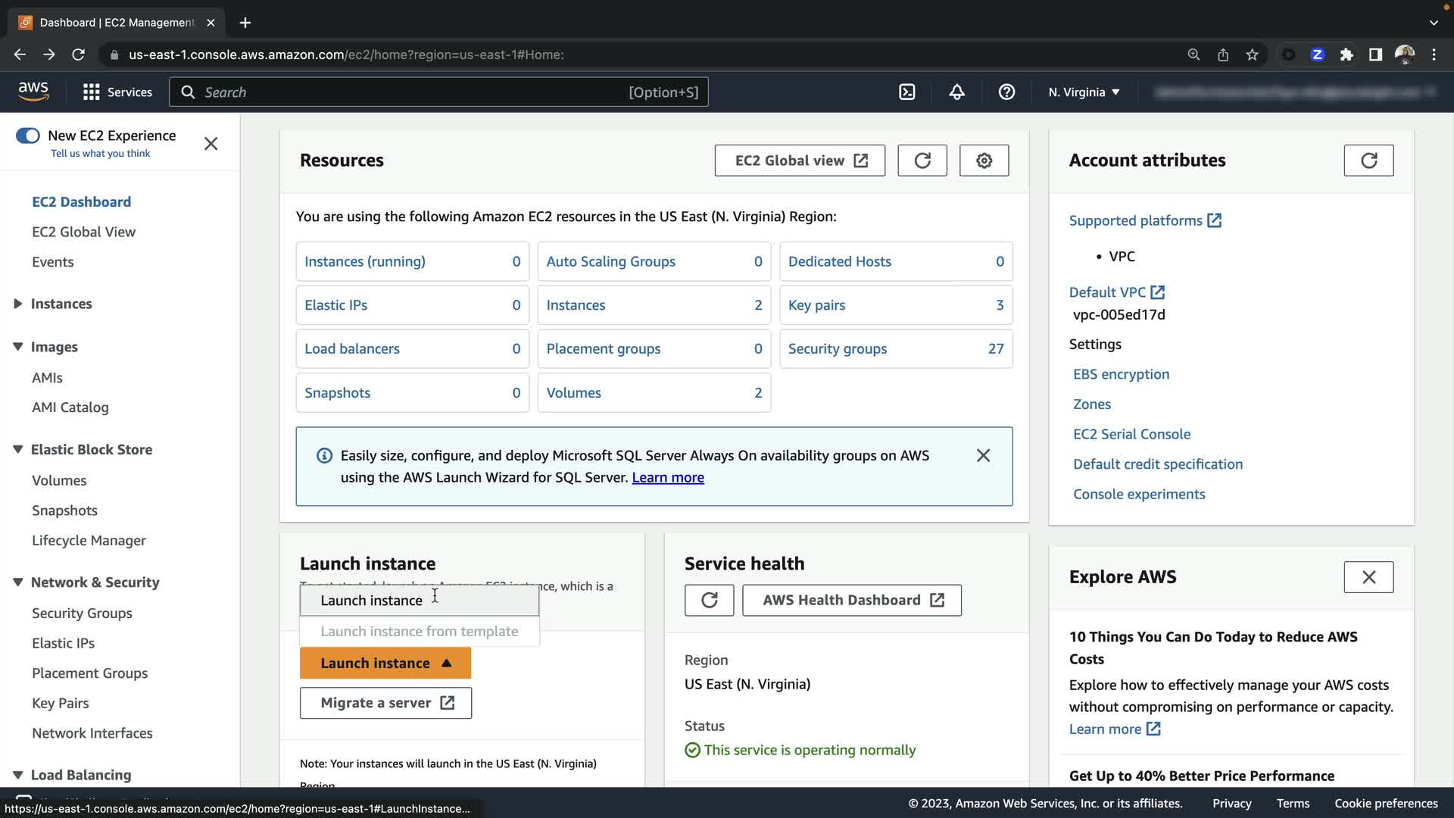Dismiss the SQL Server info banner
1454x818 pixels.
983,455
